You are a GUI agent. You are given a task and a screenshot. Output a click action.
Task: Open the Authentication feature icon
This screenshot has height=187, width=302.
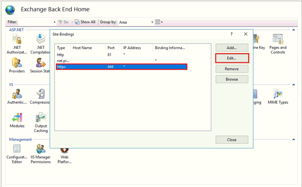pyautogui.click(x=17, y=94)
